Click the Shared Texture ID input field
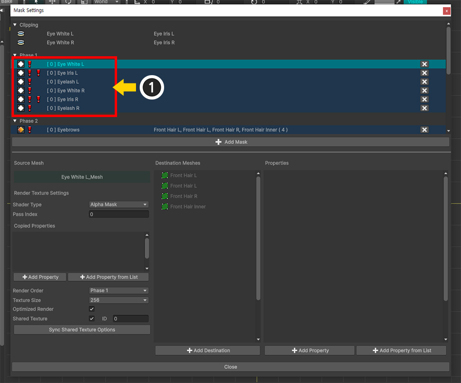This screenshot has height=383, width=461. point(131,318)
